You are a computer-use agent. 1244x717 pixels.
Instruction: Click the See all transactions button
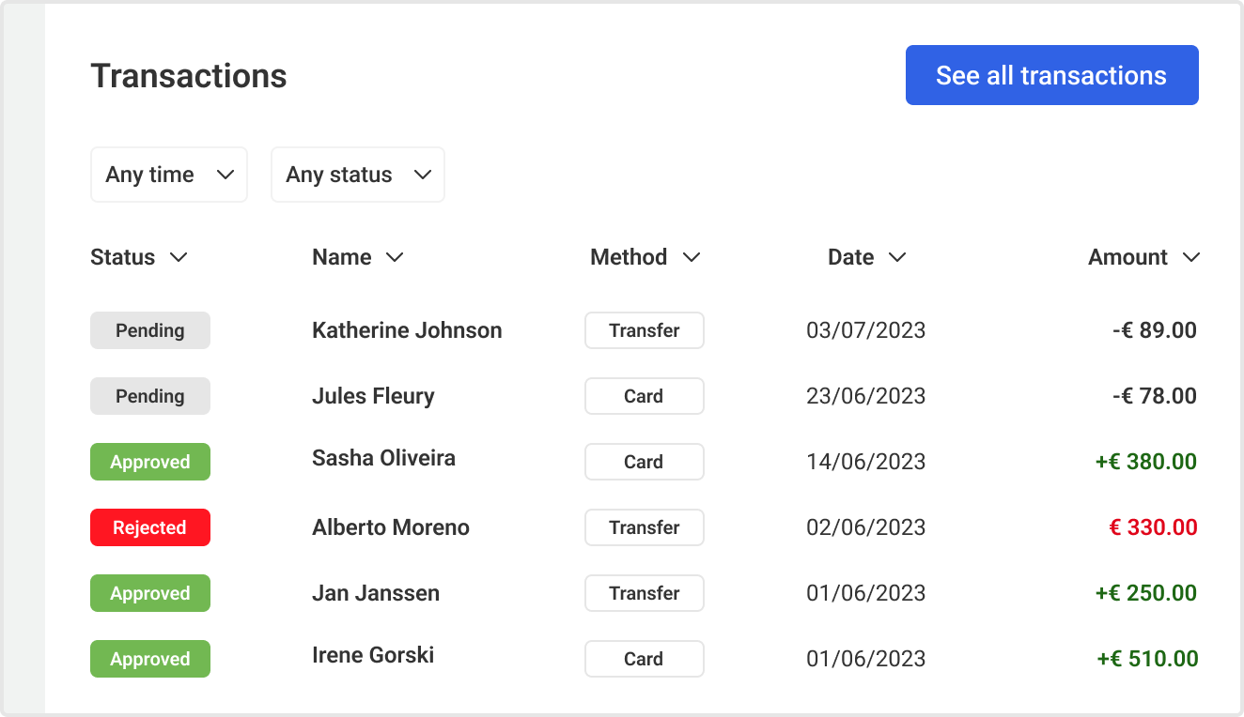tap(1051, 75)
